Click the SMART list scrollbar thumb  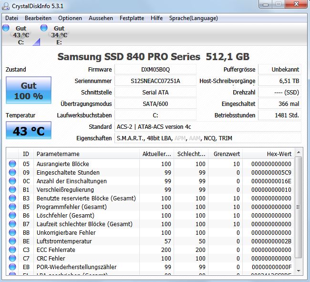(x=299, y=207)
